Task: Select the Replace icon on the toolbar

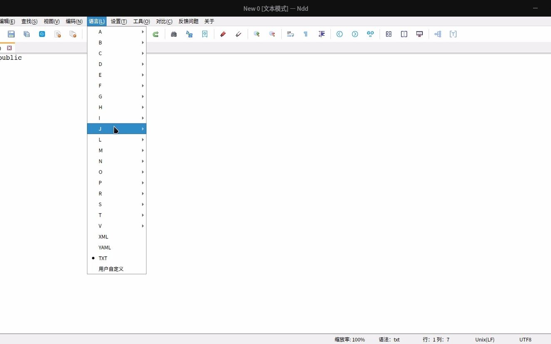Action: click(189, 34)
